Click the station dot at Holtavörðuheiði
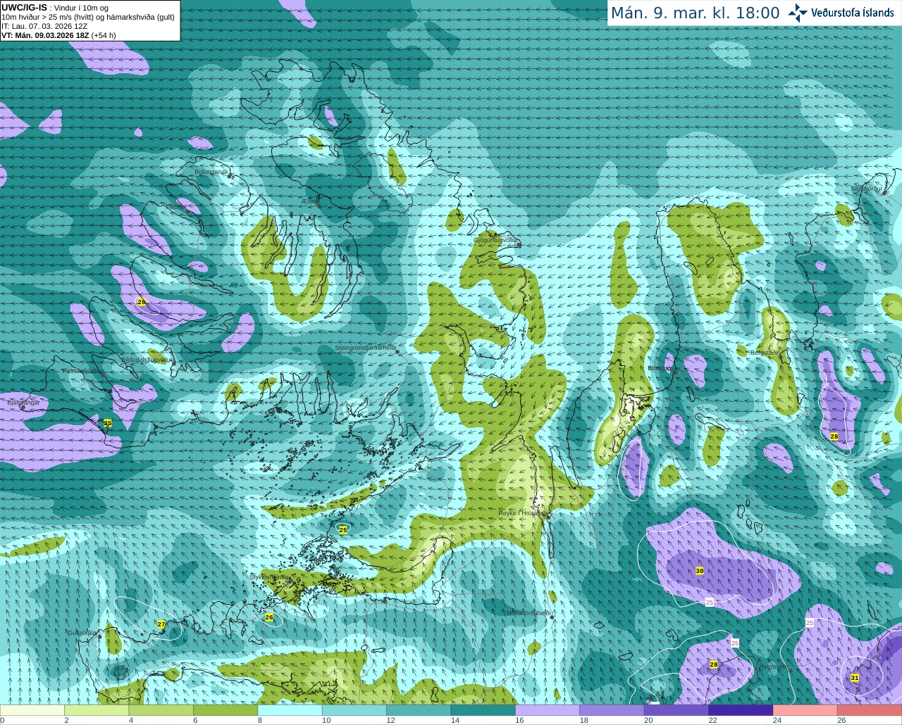902x725 pixels. (552, 617)
